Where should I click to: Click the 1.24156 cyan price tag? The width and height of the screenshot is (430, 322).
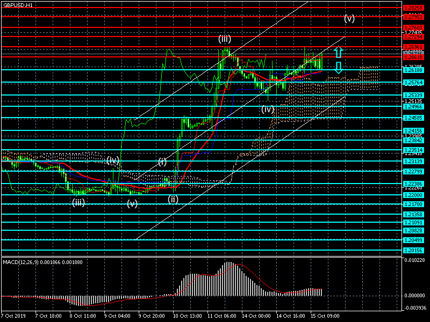(413, 130)
